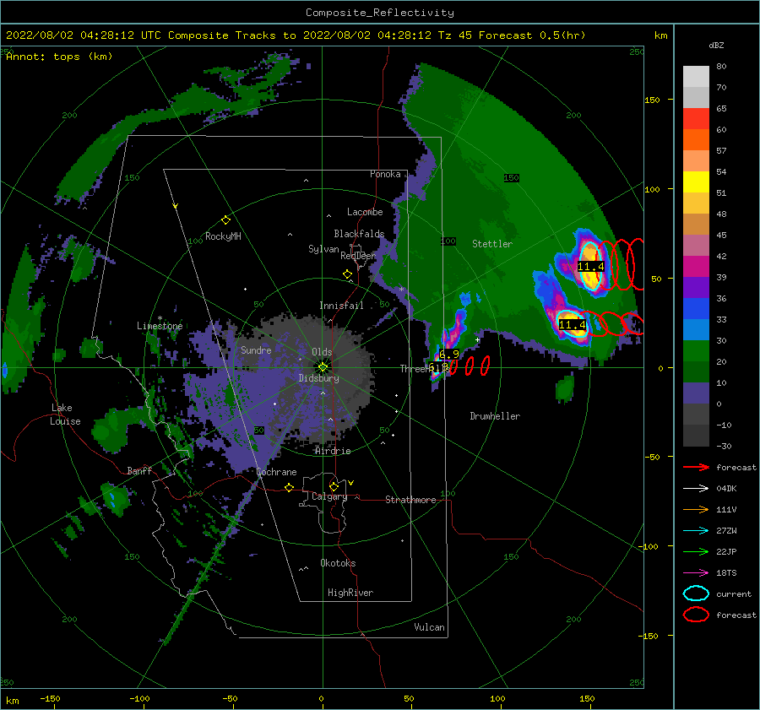
Task: Click the Composite_Reflectivity title
Action: point(380,13)
